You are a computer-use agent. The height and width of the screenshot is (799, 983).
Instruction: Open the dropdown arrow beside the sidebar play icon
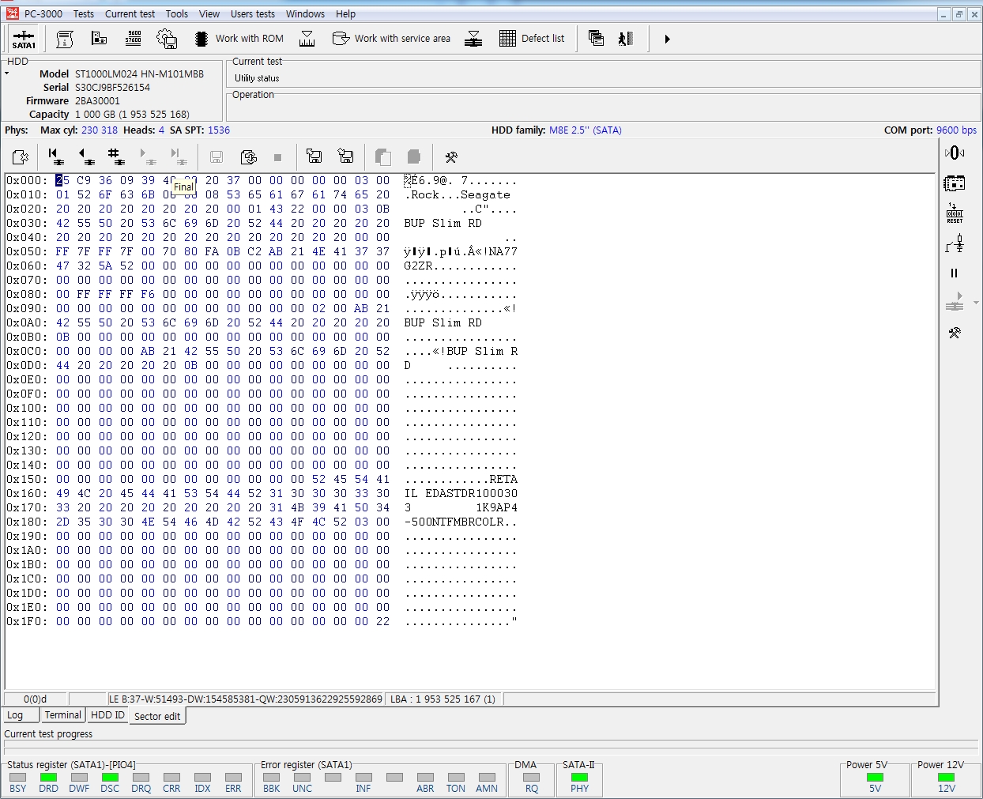976,303
